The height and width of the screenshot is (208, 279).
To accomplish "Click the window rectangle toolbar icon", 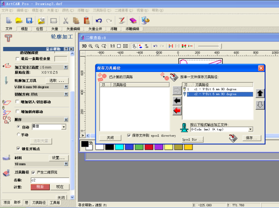I will (53, 20).
